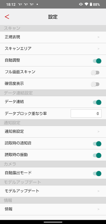This screenshot has height=224, width=106.
Task: Disable the 読取時の振動 toggle
Action: [97, 155]
